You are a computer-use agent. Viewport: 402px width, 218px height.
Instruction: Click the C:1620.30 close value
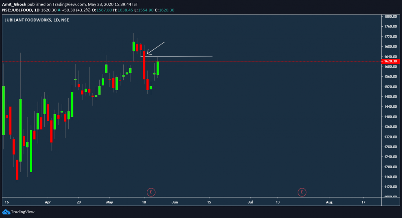(164, 10)
